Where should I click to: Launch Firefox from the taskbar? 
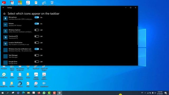pos(39,93)
